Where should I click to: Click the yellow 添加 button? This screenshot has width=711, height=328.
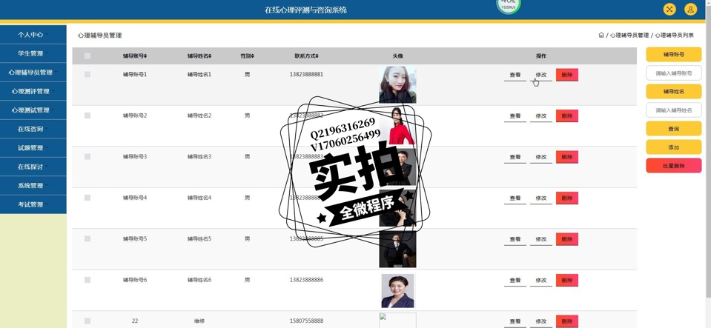(x=673, y=147)
